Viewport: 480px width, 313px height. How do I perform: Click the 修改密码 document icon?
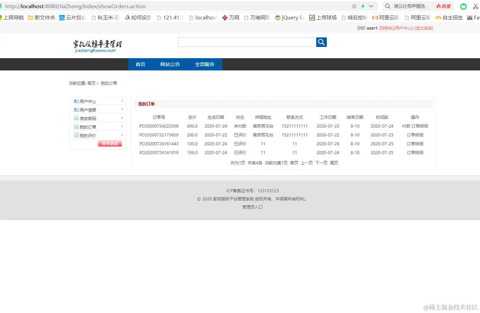click(x=76, y=118)
